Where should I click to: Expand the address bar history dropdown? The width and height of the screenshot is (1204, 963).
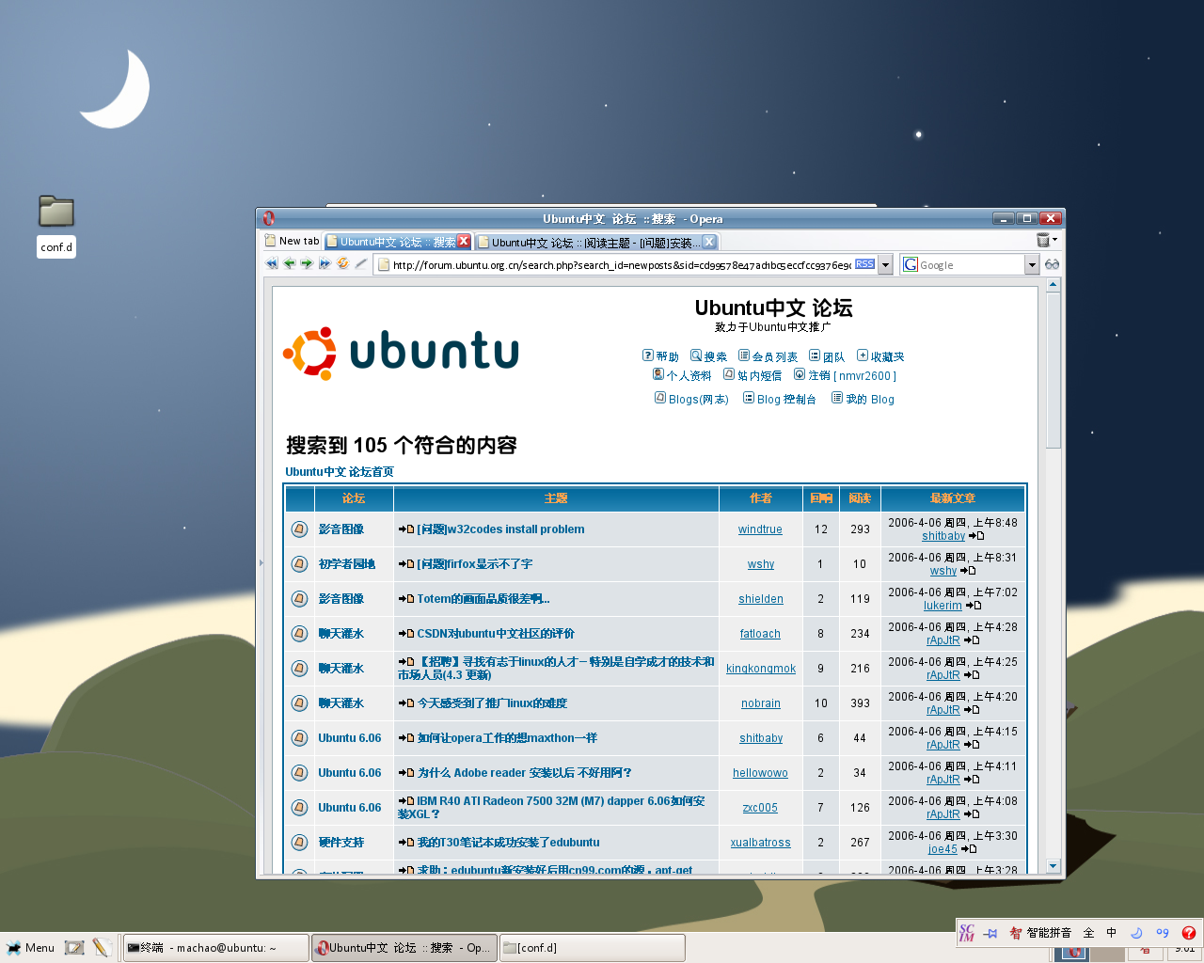click(885, 265)
